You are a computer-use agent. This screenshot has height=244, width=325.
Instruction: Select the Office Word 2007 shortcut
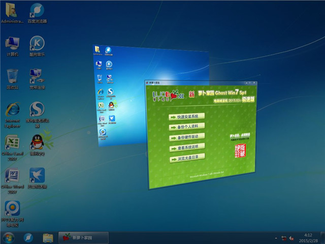click(x=12, y=181)
